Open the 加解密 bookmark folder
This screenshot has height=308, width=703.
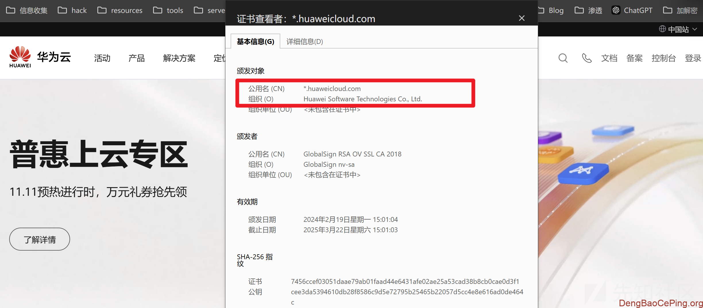[680, 11]
